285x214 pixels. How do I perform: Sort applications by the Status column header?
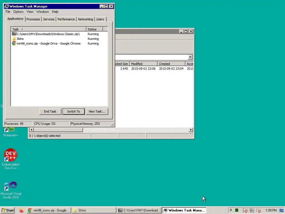tap(94, 29)
